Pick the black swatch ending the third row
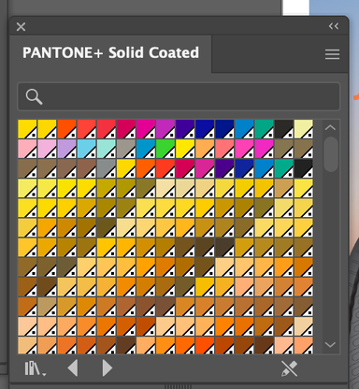 [303, 168]
